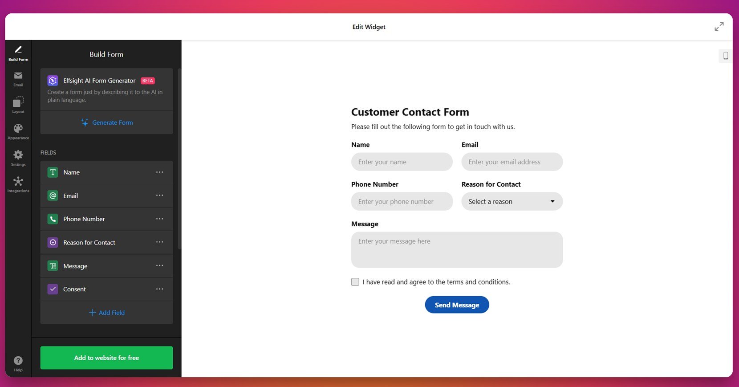
Task: Click Add Field link
Action: [x=107, y=313]
